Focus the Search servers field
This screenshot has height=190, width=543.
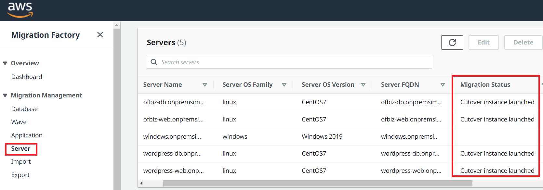[x=289, y=62]
